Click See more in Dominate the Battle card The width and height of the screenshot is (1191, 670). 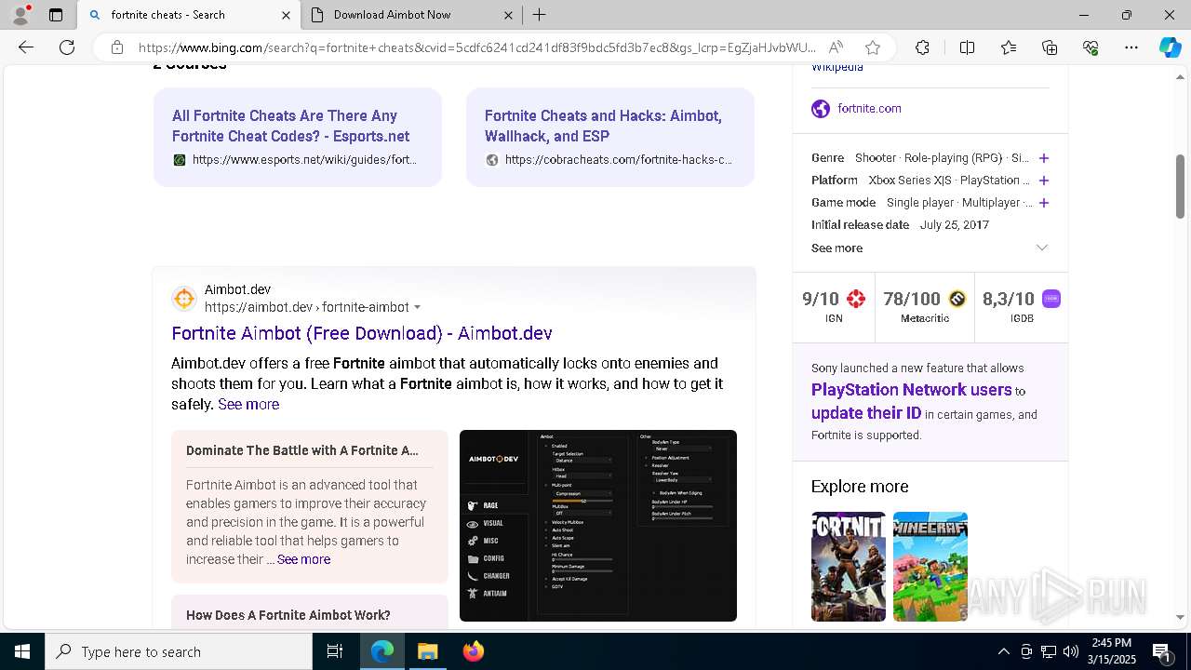tap(303, 559)
